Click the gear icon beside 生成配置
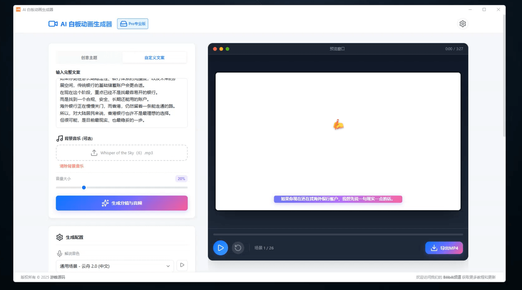Screen dimensions: 522x290 (x=59, y=237)
